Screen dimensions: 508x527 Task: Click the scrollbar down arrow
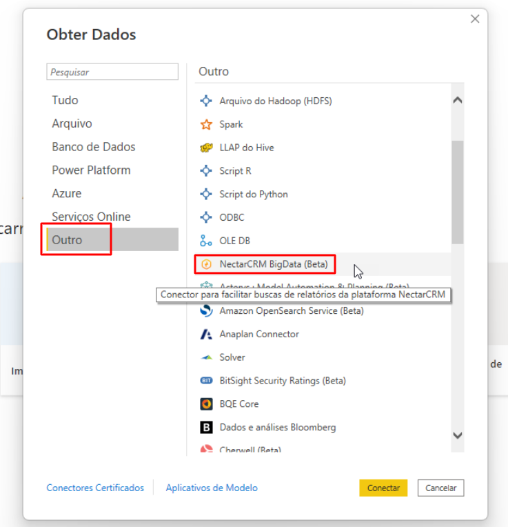click(457, 435)
